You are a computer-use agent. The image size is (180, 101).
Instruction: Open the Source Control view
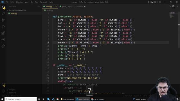click(3, 20)
